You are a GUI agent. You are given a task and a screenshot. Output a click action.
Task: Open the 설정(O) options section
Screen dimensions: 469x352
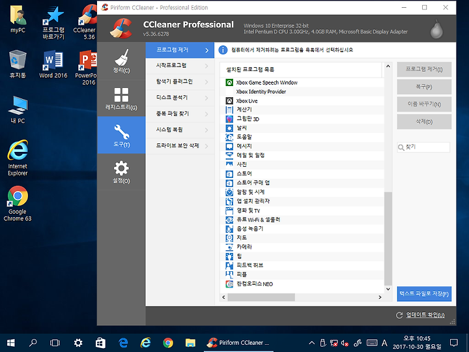121,172
